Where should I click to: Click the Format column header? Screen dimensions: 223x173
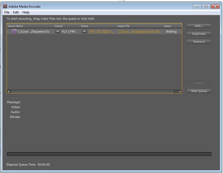(67, 26)
